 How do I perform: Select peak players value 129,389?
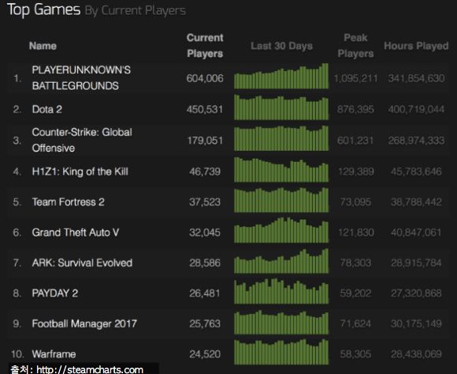point(356,171)
